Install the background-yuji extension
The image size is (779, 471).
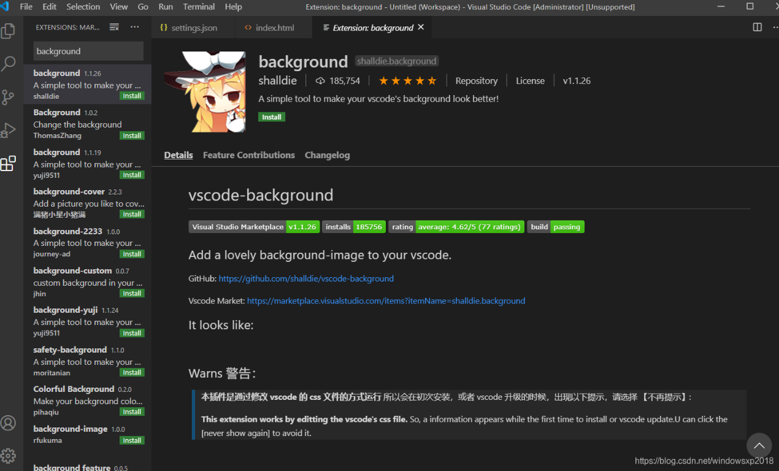click(132, 333)
